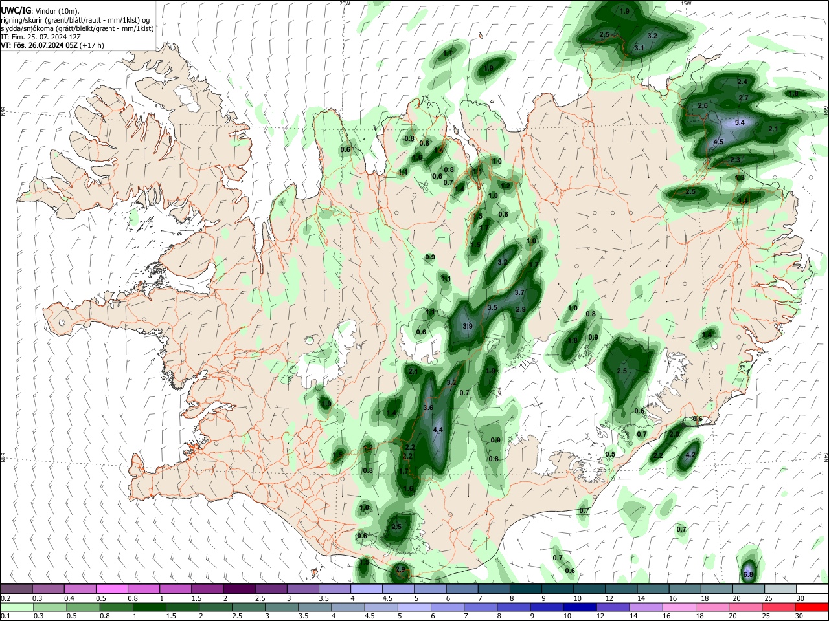Click the 3.6 precipitation value on the map
The image size is (829, 621).
(x=428, y=408)
